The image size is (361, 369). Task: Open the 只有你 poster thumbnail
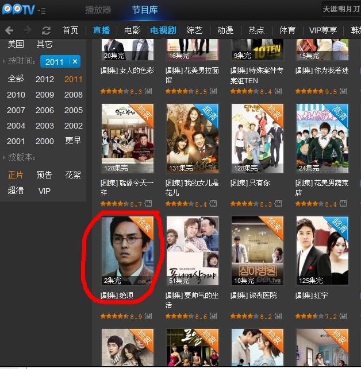pos(258,138)
